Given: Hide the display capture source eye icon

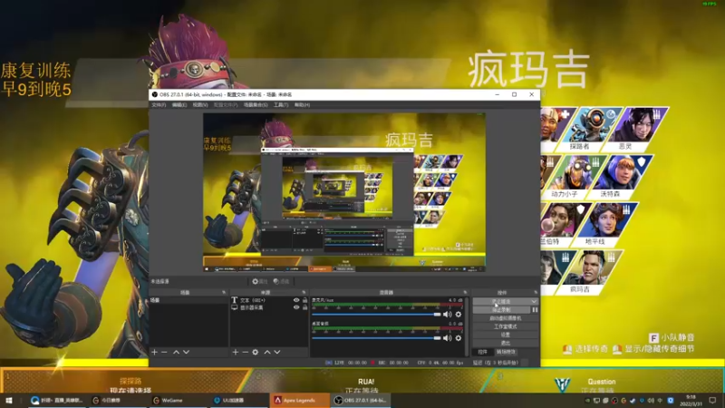Looking at the screenshot, I should pyautogui.click(x=296, y=307).
